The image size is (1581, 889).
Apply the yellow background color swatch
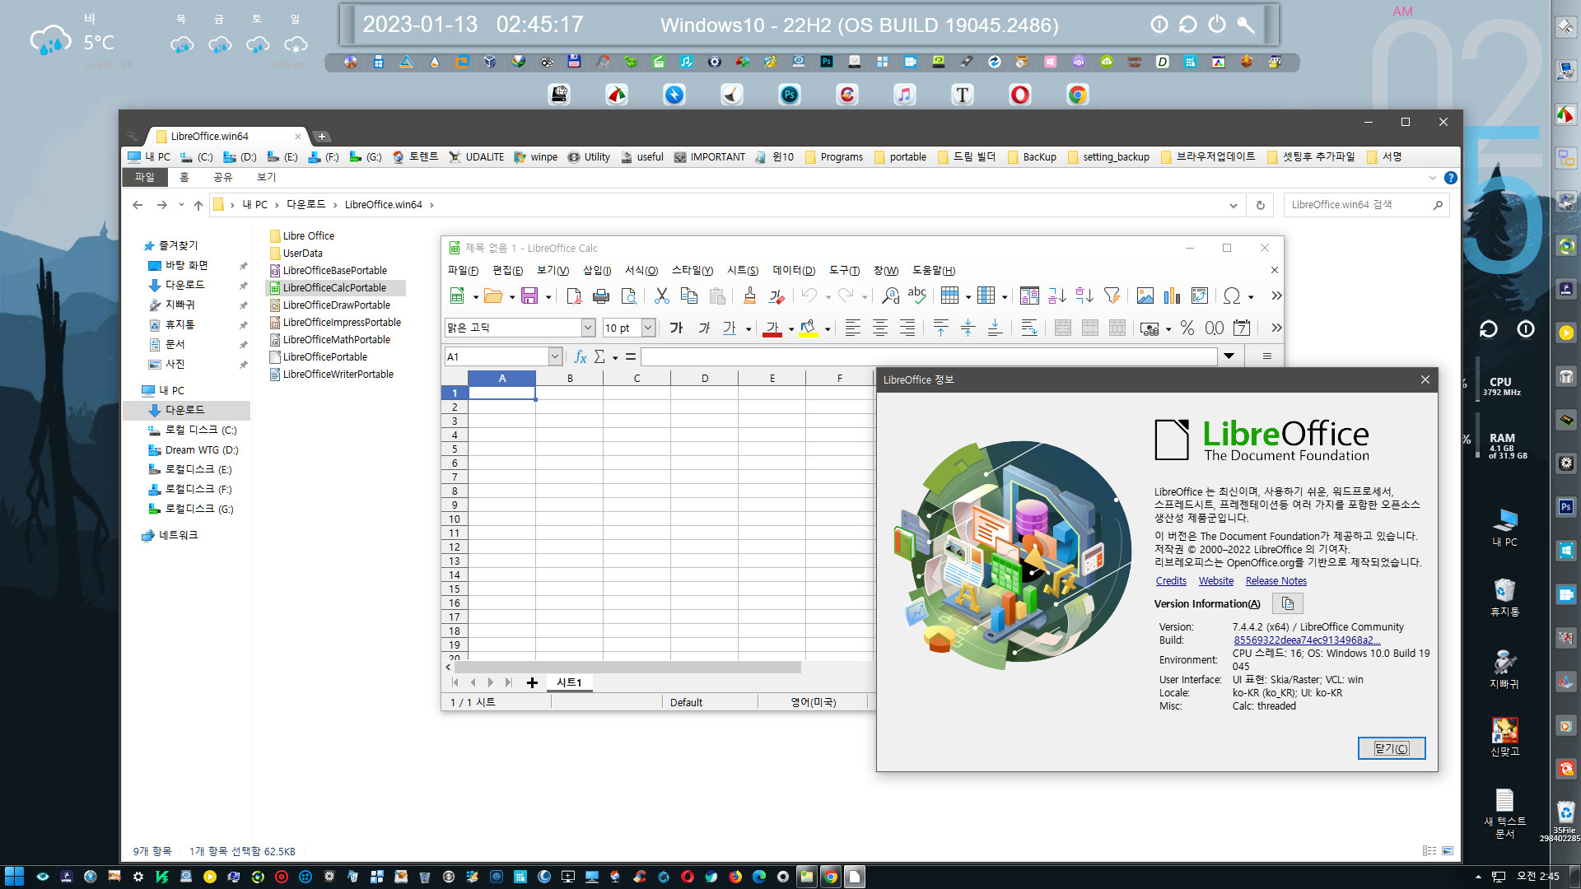tap(809, 328)
